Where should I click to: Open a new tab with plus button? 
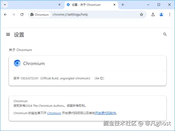pos(123,5)
